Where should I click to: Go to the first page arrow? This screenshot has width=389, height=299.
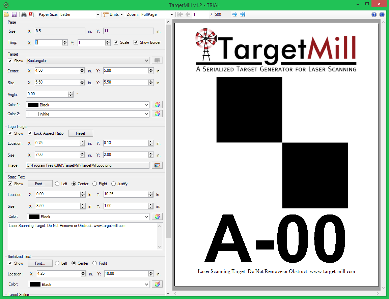[x=180, y=14]
